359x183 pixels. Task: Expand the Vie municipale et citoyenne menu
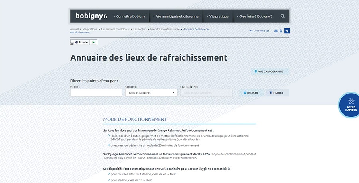tap(176, 16)
